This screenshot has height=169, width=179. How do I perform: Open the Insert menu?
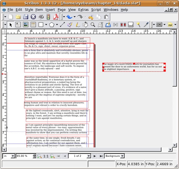tap(50, 10)
